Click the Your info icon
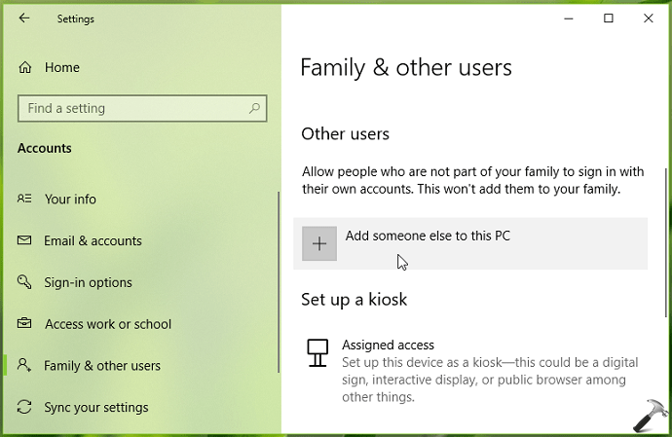The image size is (672, 437). tap(25, 199)
